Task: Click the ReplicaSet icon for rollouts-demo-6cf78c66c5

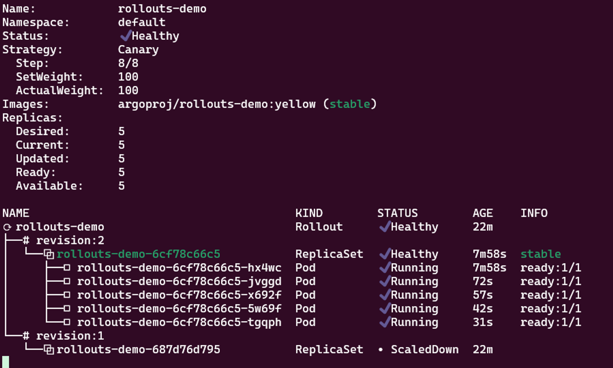Action: tap(49, 254)
